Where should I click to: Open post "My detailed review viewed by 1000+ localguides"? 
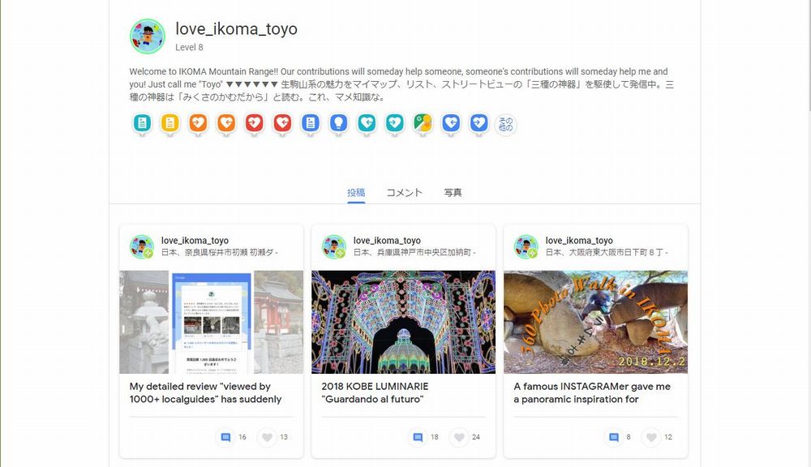pyautogui.click(x=206, y=392)
